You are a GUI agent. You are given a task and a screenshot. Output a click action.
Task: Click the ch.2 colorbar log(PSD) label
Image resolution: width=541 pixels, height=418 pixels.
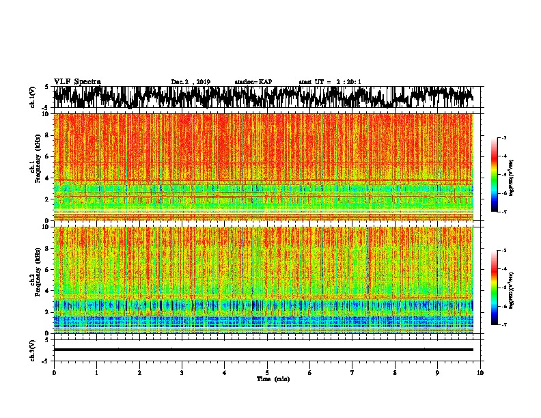(512, 289)
